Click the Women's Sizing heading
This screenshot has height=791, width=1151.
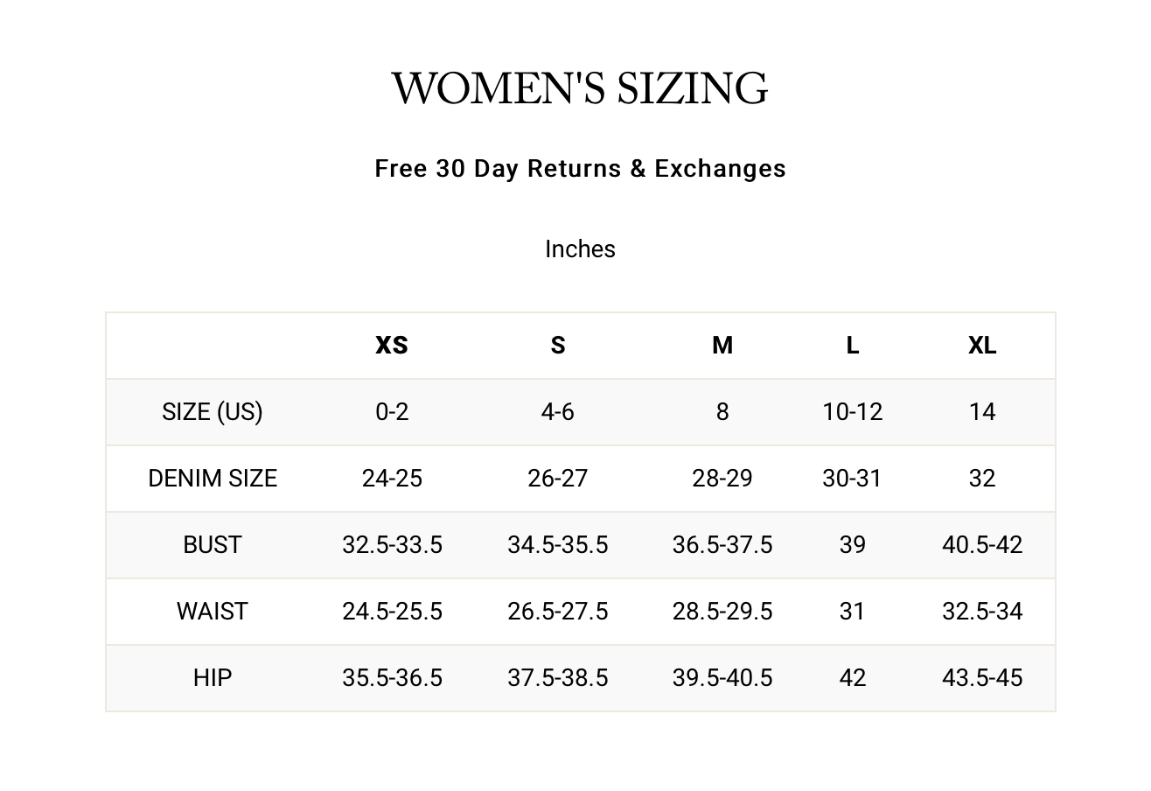coord(579,89)
